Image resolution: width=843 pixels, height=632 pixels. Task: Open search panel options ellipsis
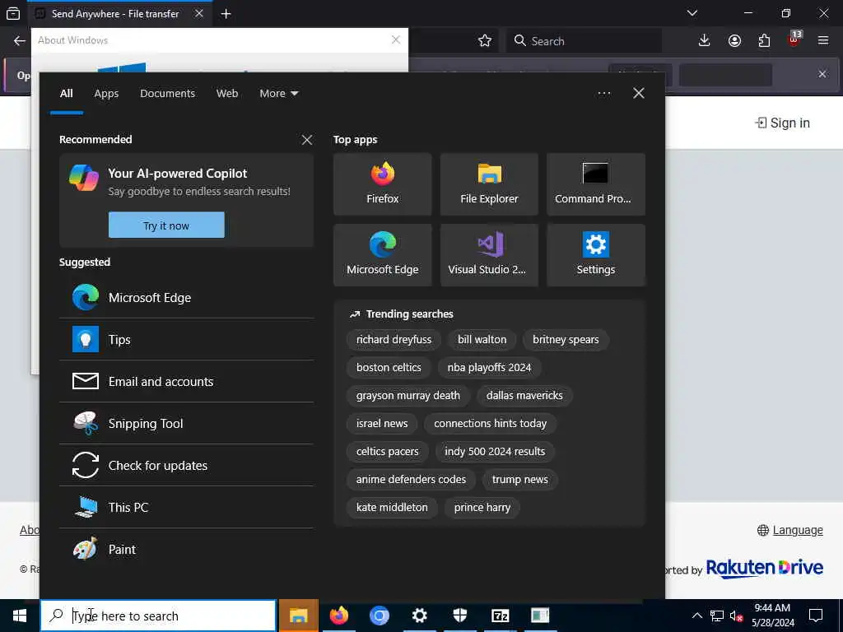click(604, 94)
